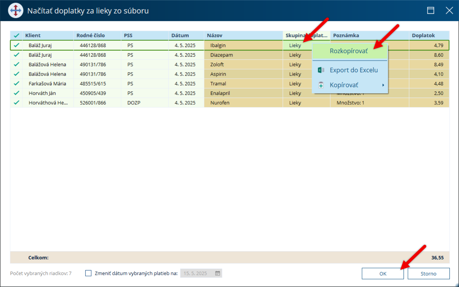Sort by the Rodné číslo column header
This screenshot has width=459, height=287.
tap(97, 35)
